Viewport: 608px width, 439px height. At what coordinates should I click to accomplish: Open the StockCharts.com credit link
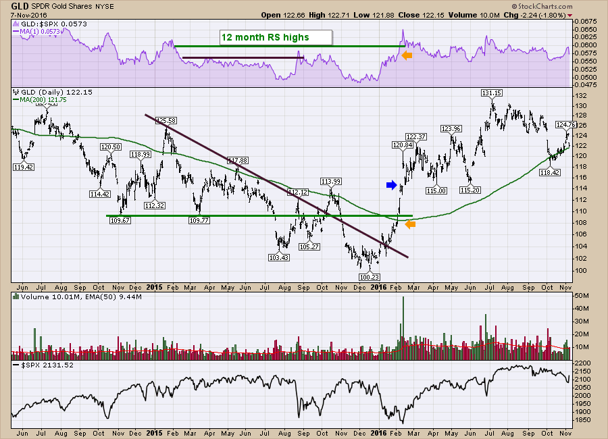pos(542,6)
